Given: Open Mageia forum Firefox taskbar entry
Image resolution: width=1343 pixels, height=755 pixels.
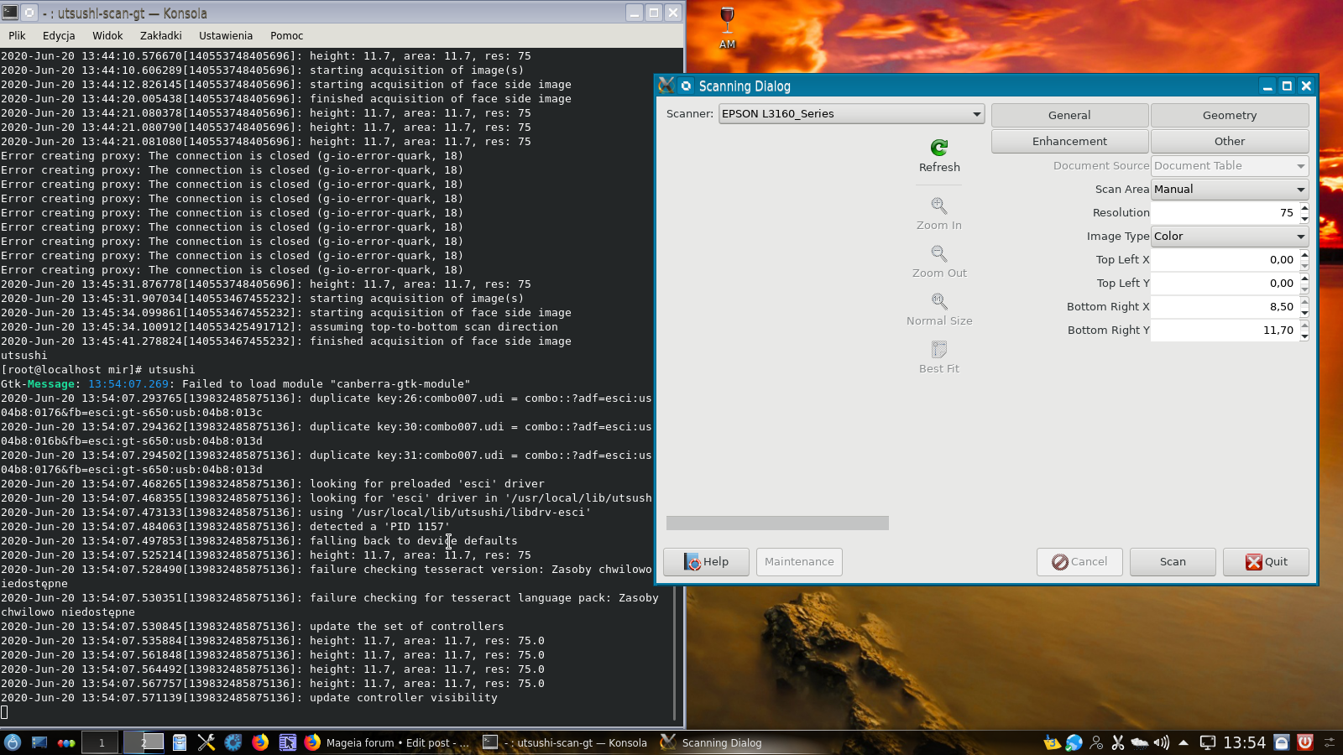Looking at the screenshot, I should [x=386, y=742].
